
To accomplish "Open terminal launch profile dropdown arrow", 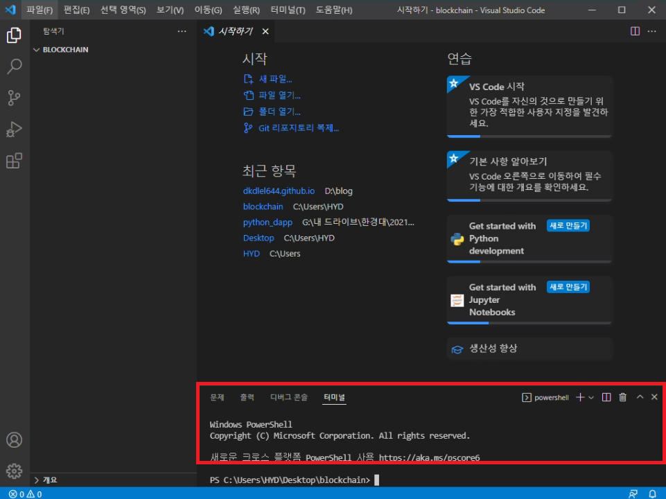I will tap(591, 398).
